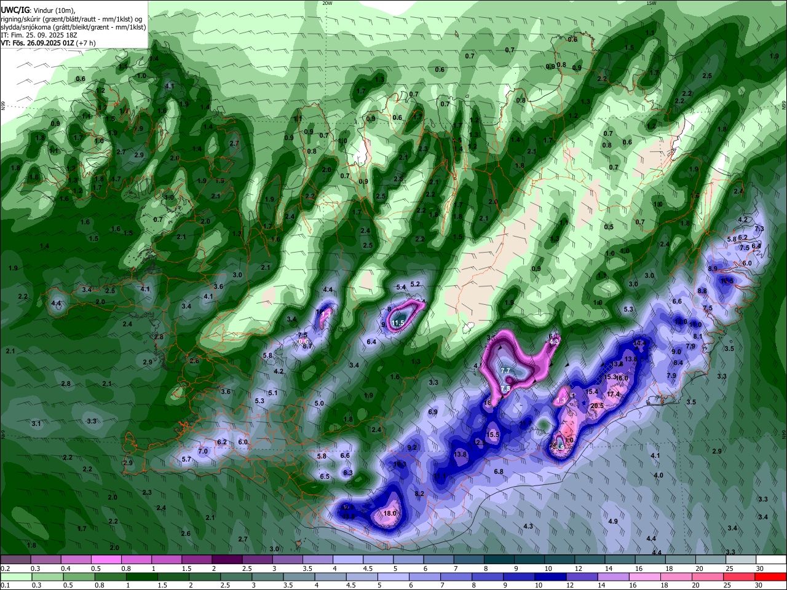Click the 8.3 precipitation value
The image size is (787, 590).
tap(348, 473)
